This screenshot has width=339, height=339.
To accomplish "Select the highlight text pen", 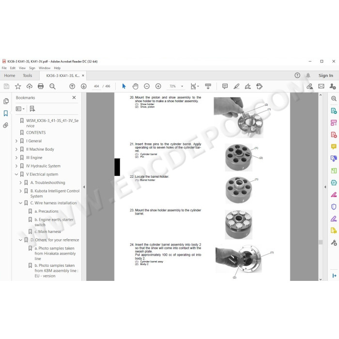I will pos(236,87).
